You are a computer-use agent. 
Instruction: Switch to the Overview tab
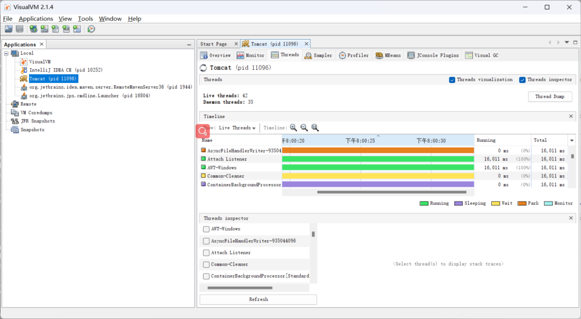215,55
